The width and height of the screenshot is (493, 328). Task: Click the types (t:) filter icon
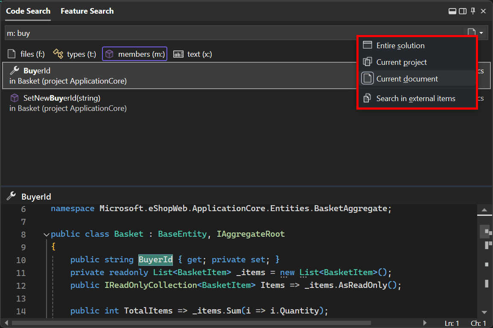pos(58,54)
